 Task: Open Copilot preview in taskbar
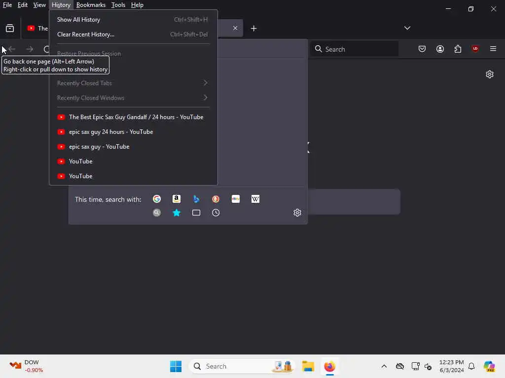pos(489,366)
